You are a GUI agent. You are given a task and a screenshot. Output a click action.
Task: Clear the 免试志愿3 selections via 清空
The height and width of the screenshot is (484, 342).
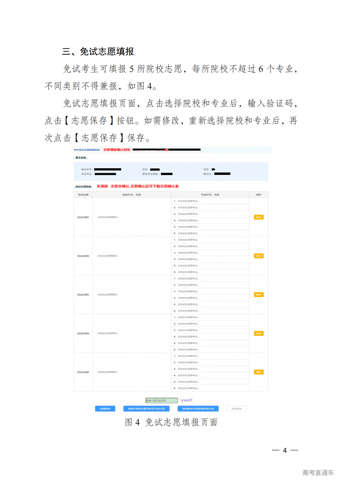[259, 295]
